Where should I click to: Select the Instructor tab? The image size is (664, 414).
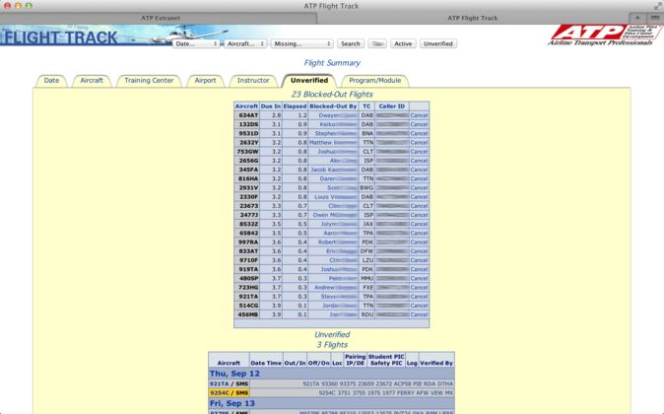point(253,81)
